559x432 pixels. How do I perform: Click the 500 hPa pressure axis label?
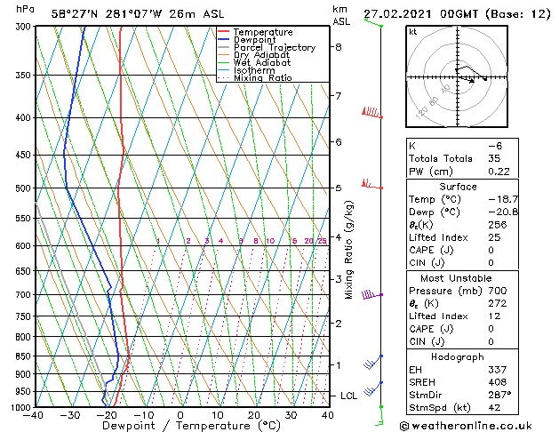point(25,188)
